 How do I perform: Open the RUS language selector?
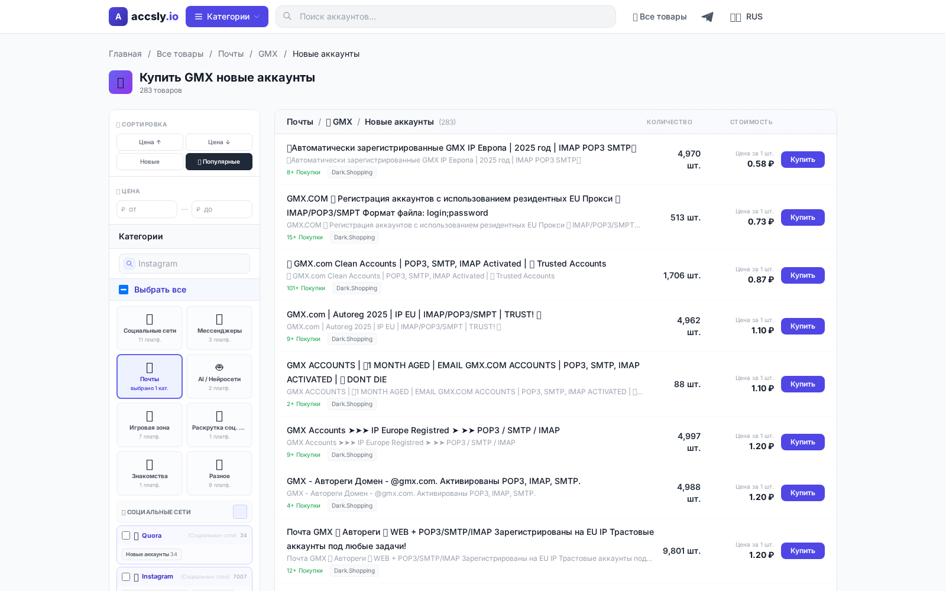point(747,17)
